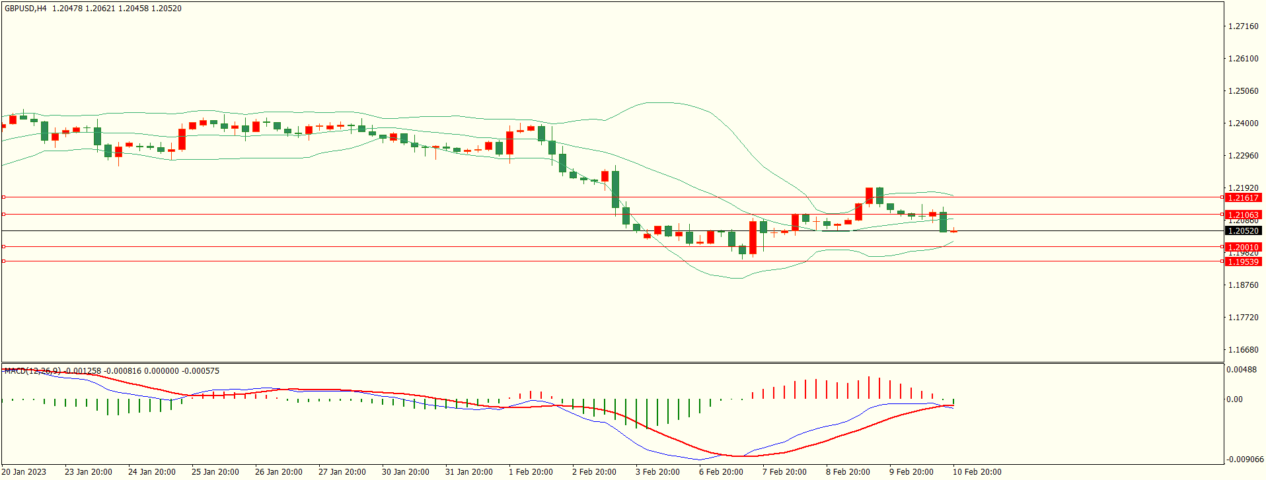Click the 8 Feb 20:00 time label

848,471
